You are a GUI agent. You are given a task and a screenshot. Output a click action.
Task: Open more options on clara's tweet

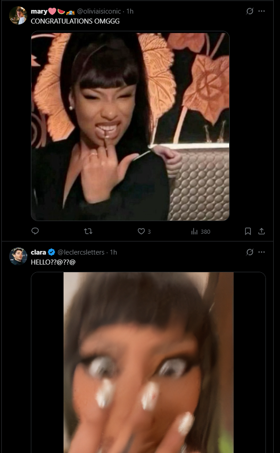point(261,252)
